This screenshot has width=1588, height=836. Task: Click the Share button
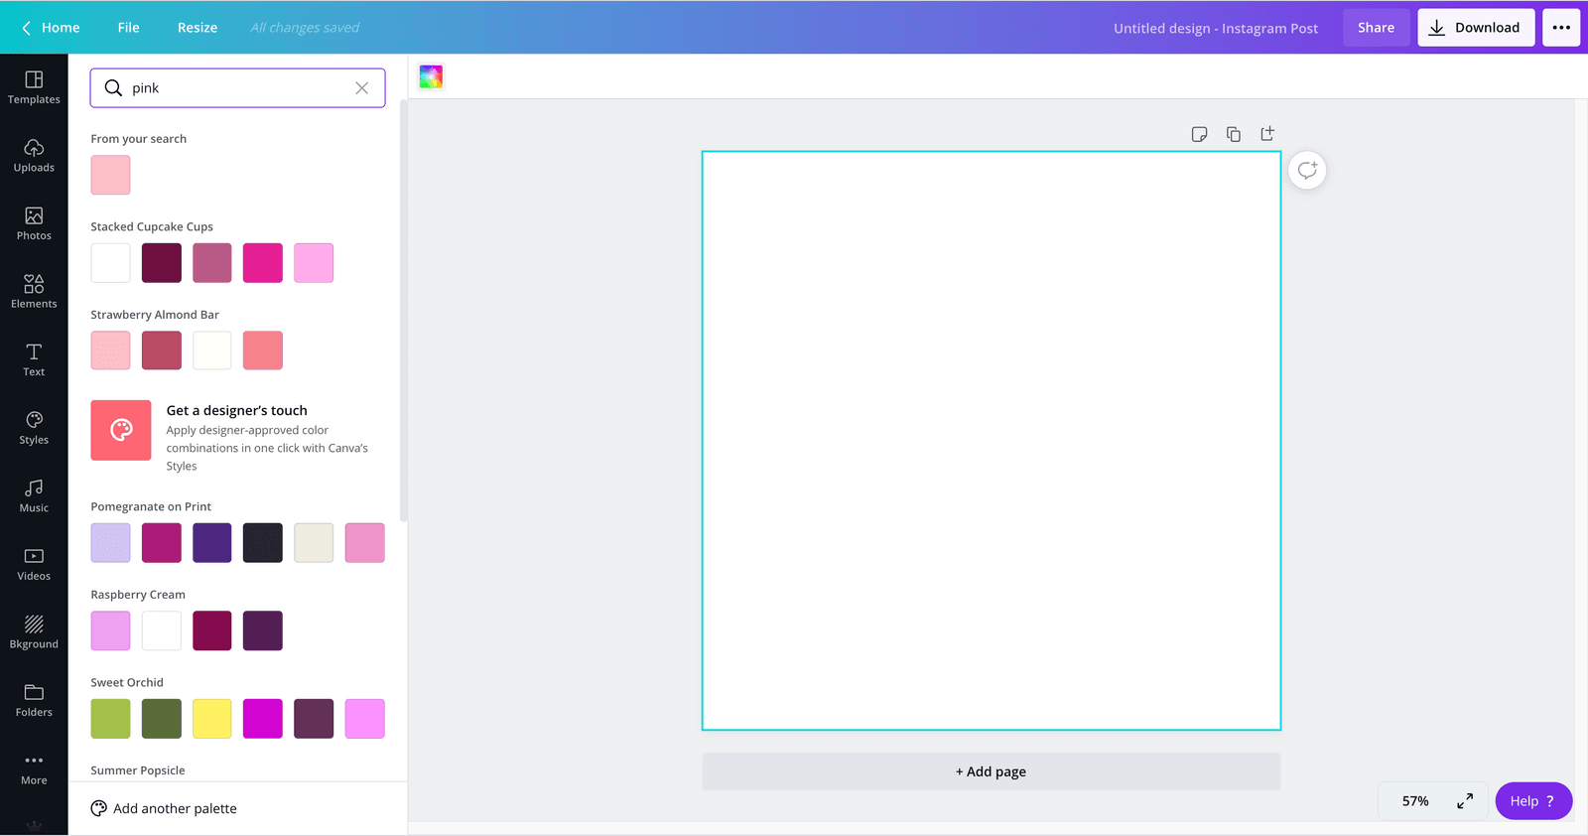click(x=1376, y=28)
